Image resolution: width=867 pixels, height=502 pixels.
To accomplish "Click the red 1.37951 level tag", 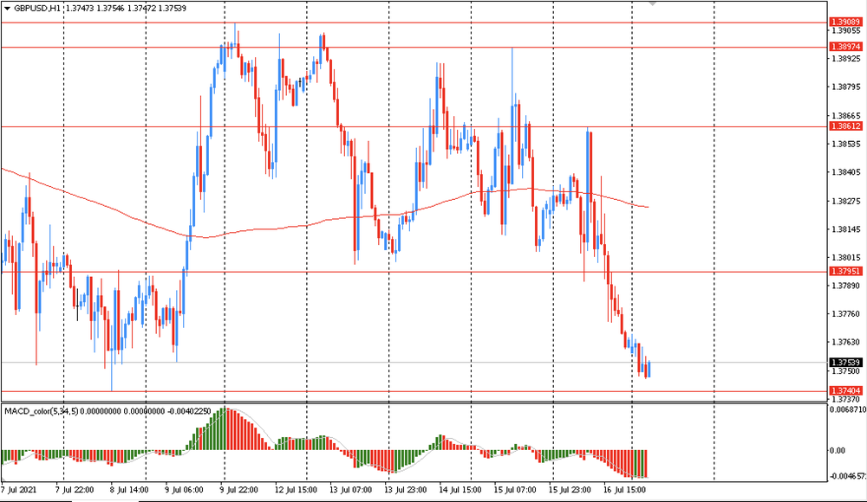I will [845, 271].
